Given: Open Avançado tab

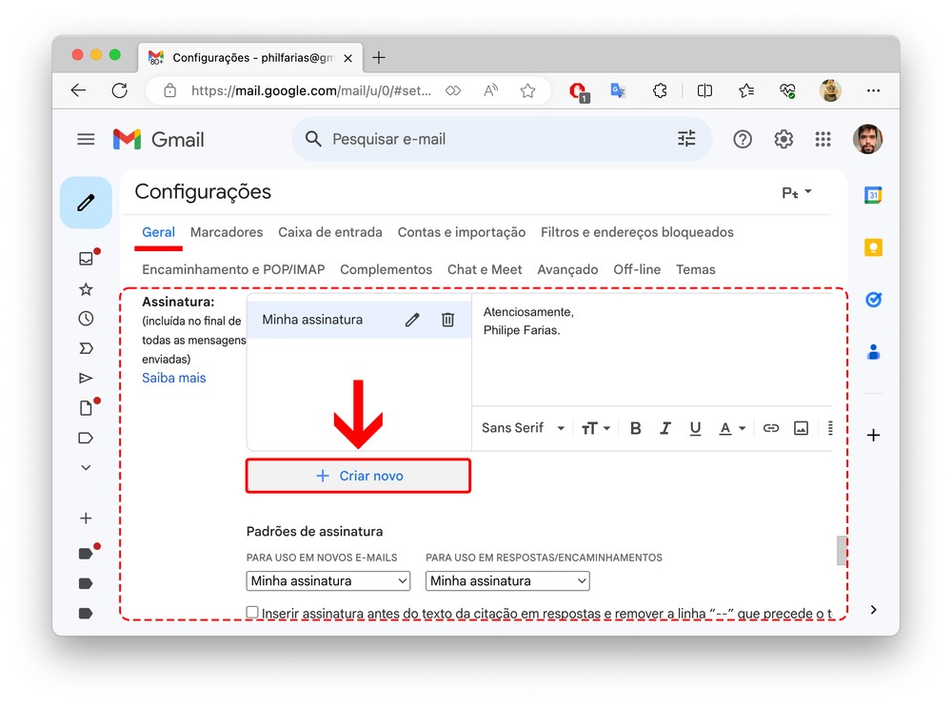Looking at the screenshot, I should 567,269.
